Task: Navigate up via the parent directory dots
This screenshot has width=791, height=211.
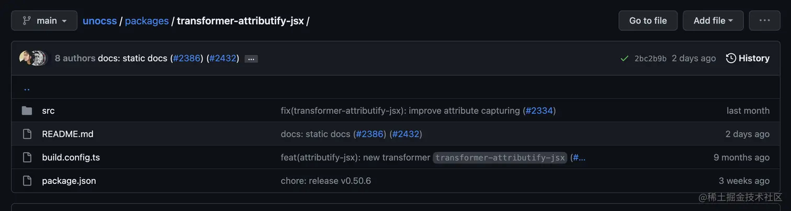Action: point(27,88)
